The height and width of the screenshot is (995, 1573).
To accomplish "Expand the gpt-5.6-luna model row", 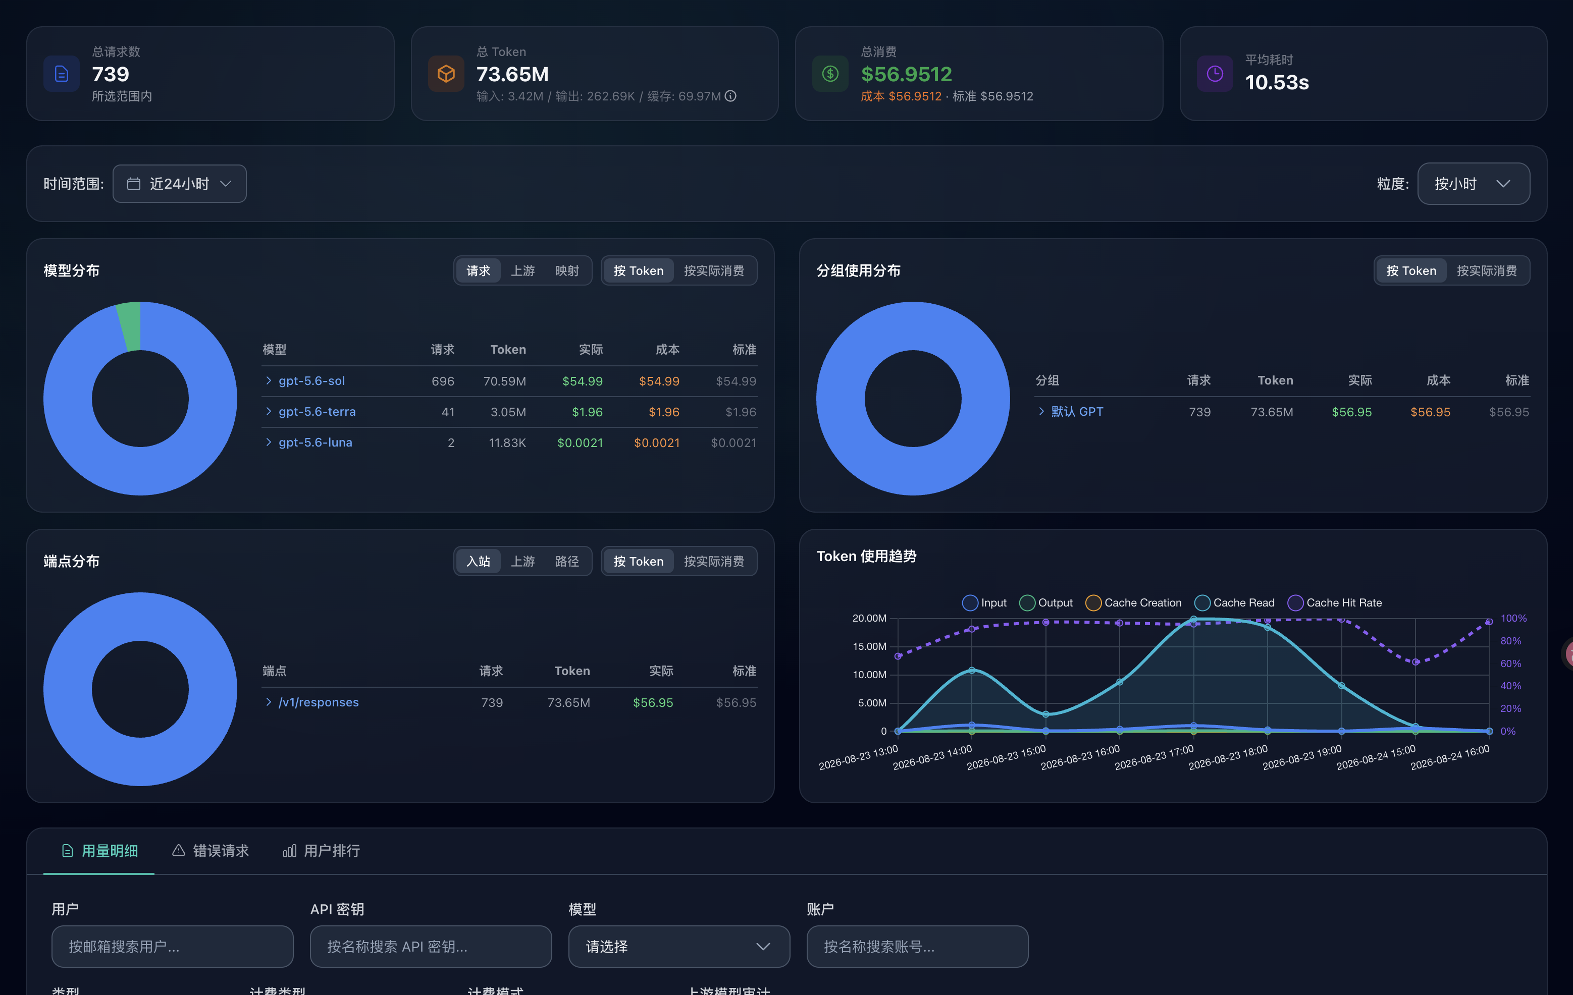I will point(269,442).
